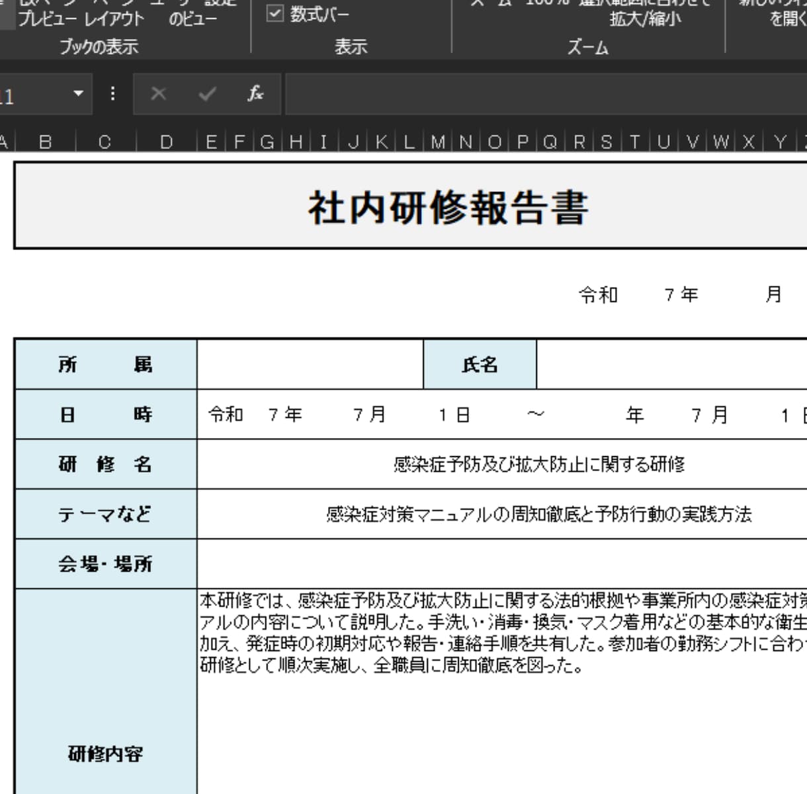
Task: Select column W header
Action: click(x=721, y=142)
